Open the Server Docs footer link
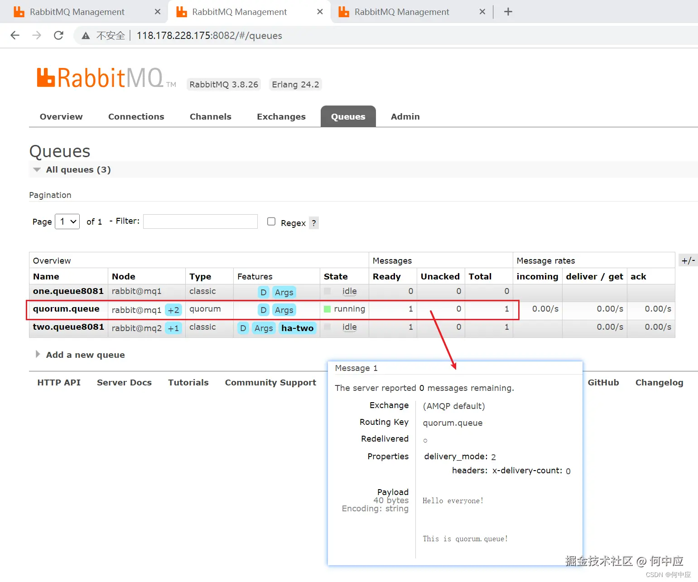This screenshot has width=698, height=582. [x=124, y=383]
